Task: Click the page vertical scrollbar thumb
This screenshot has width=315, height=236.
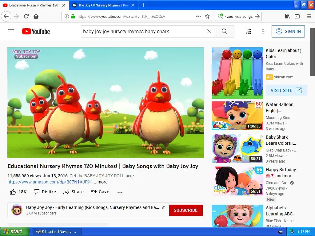Action: [312, 52]
